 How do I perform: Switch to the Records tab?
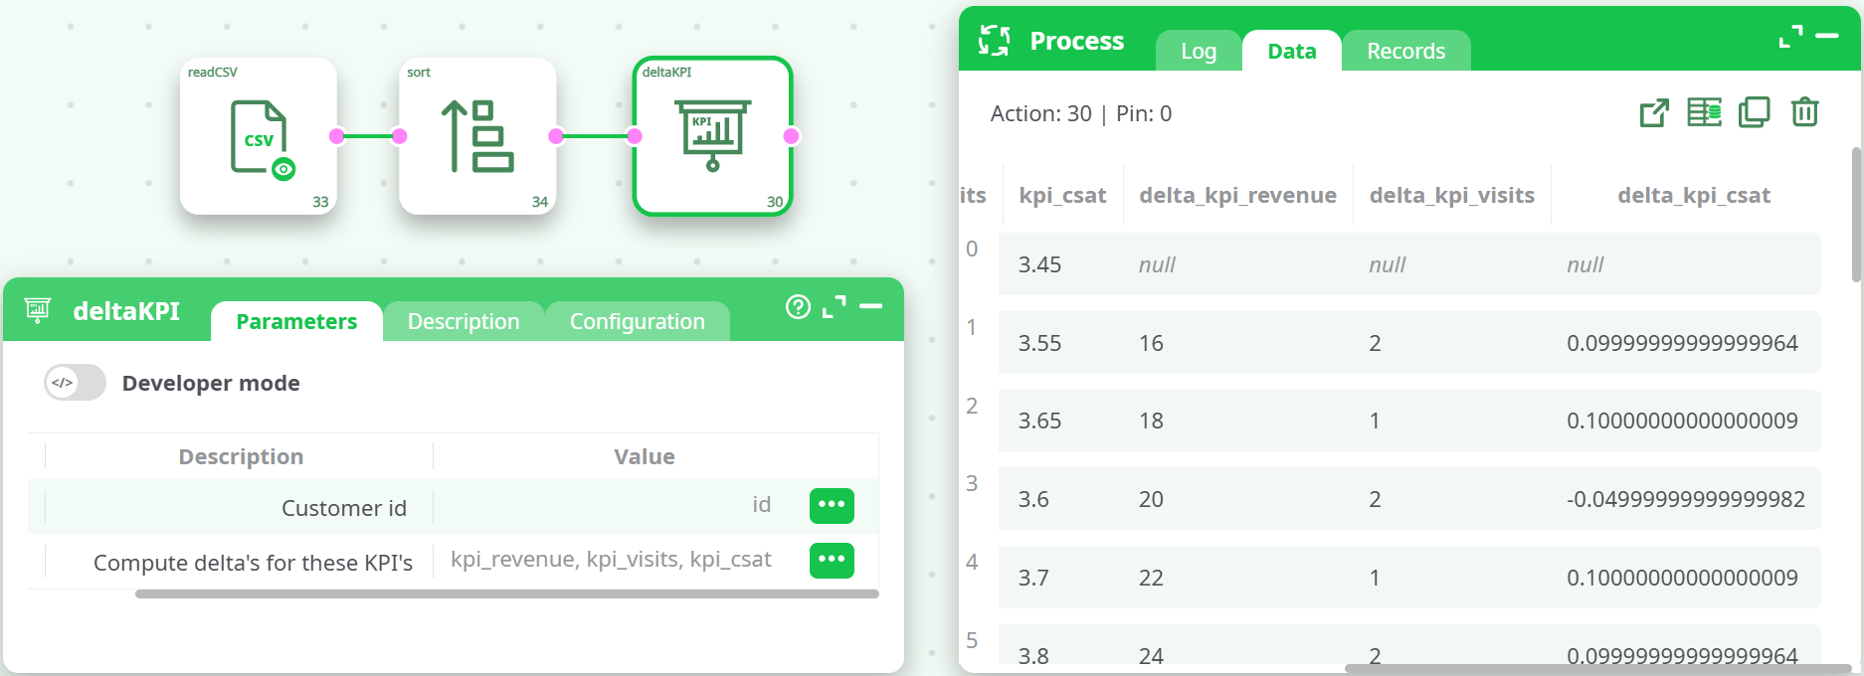pyautogui.click(x=1405, y=51)
